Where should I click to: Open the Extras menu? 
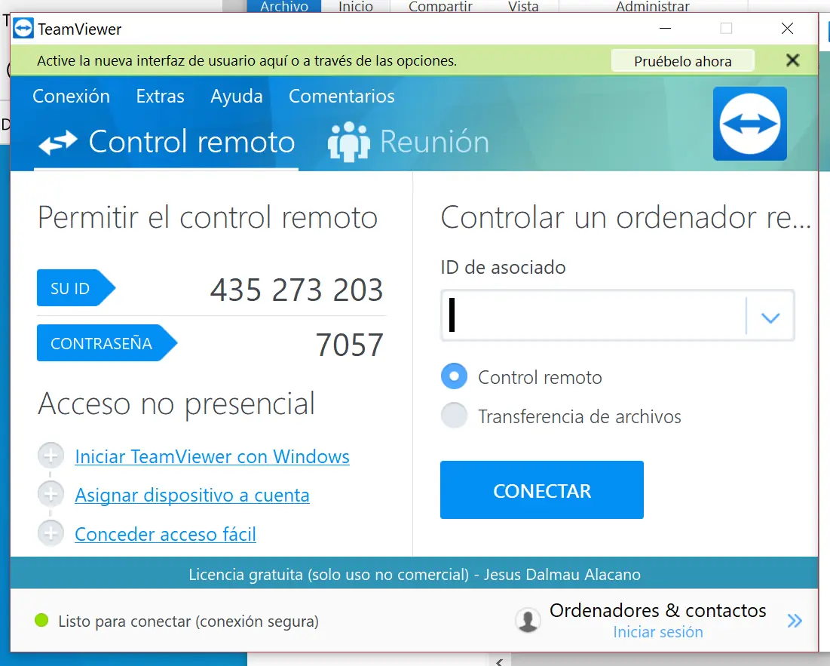point(159,96)
